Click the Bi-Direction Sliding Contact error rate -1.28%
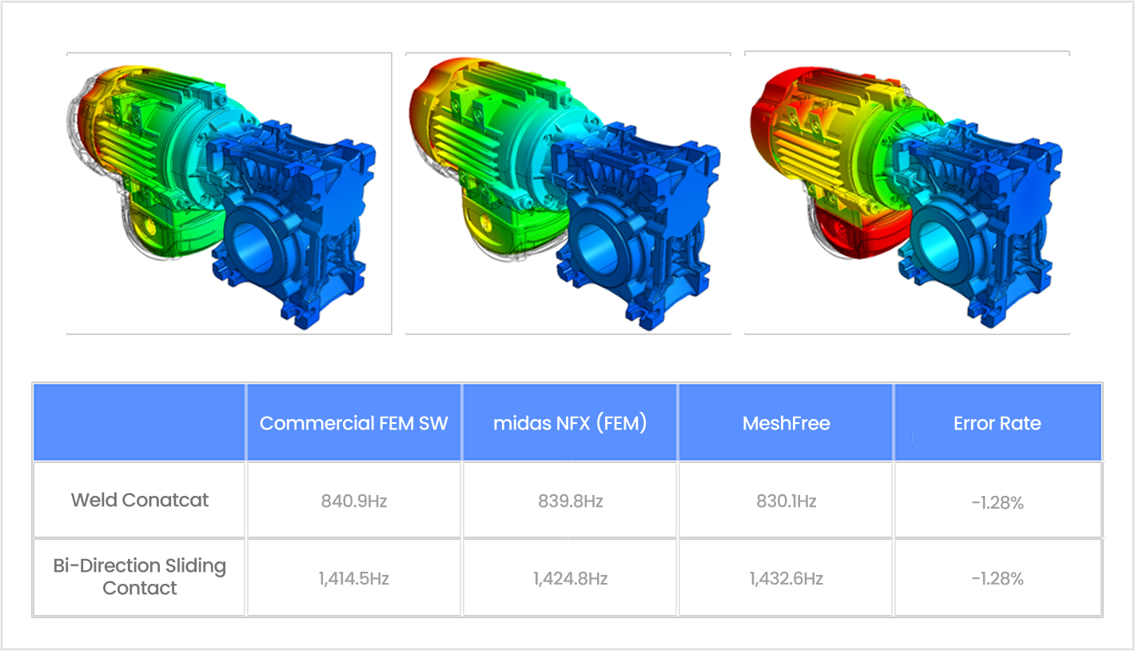 [x=998, y=578]
